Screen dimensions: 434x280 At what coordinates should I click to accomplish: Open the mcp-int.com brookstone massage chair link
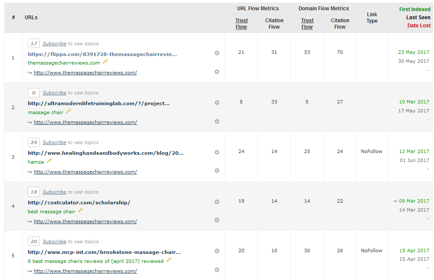point(104,252)
